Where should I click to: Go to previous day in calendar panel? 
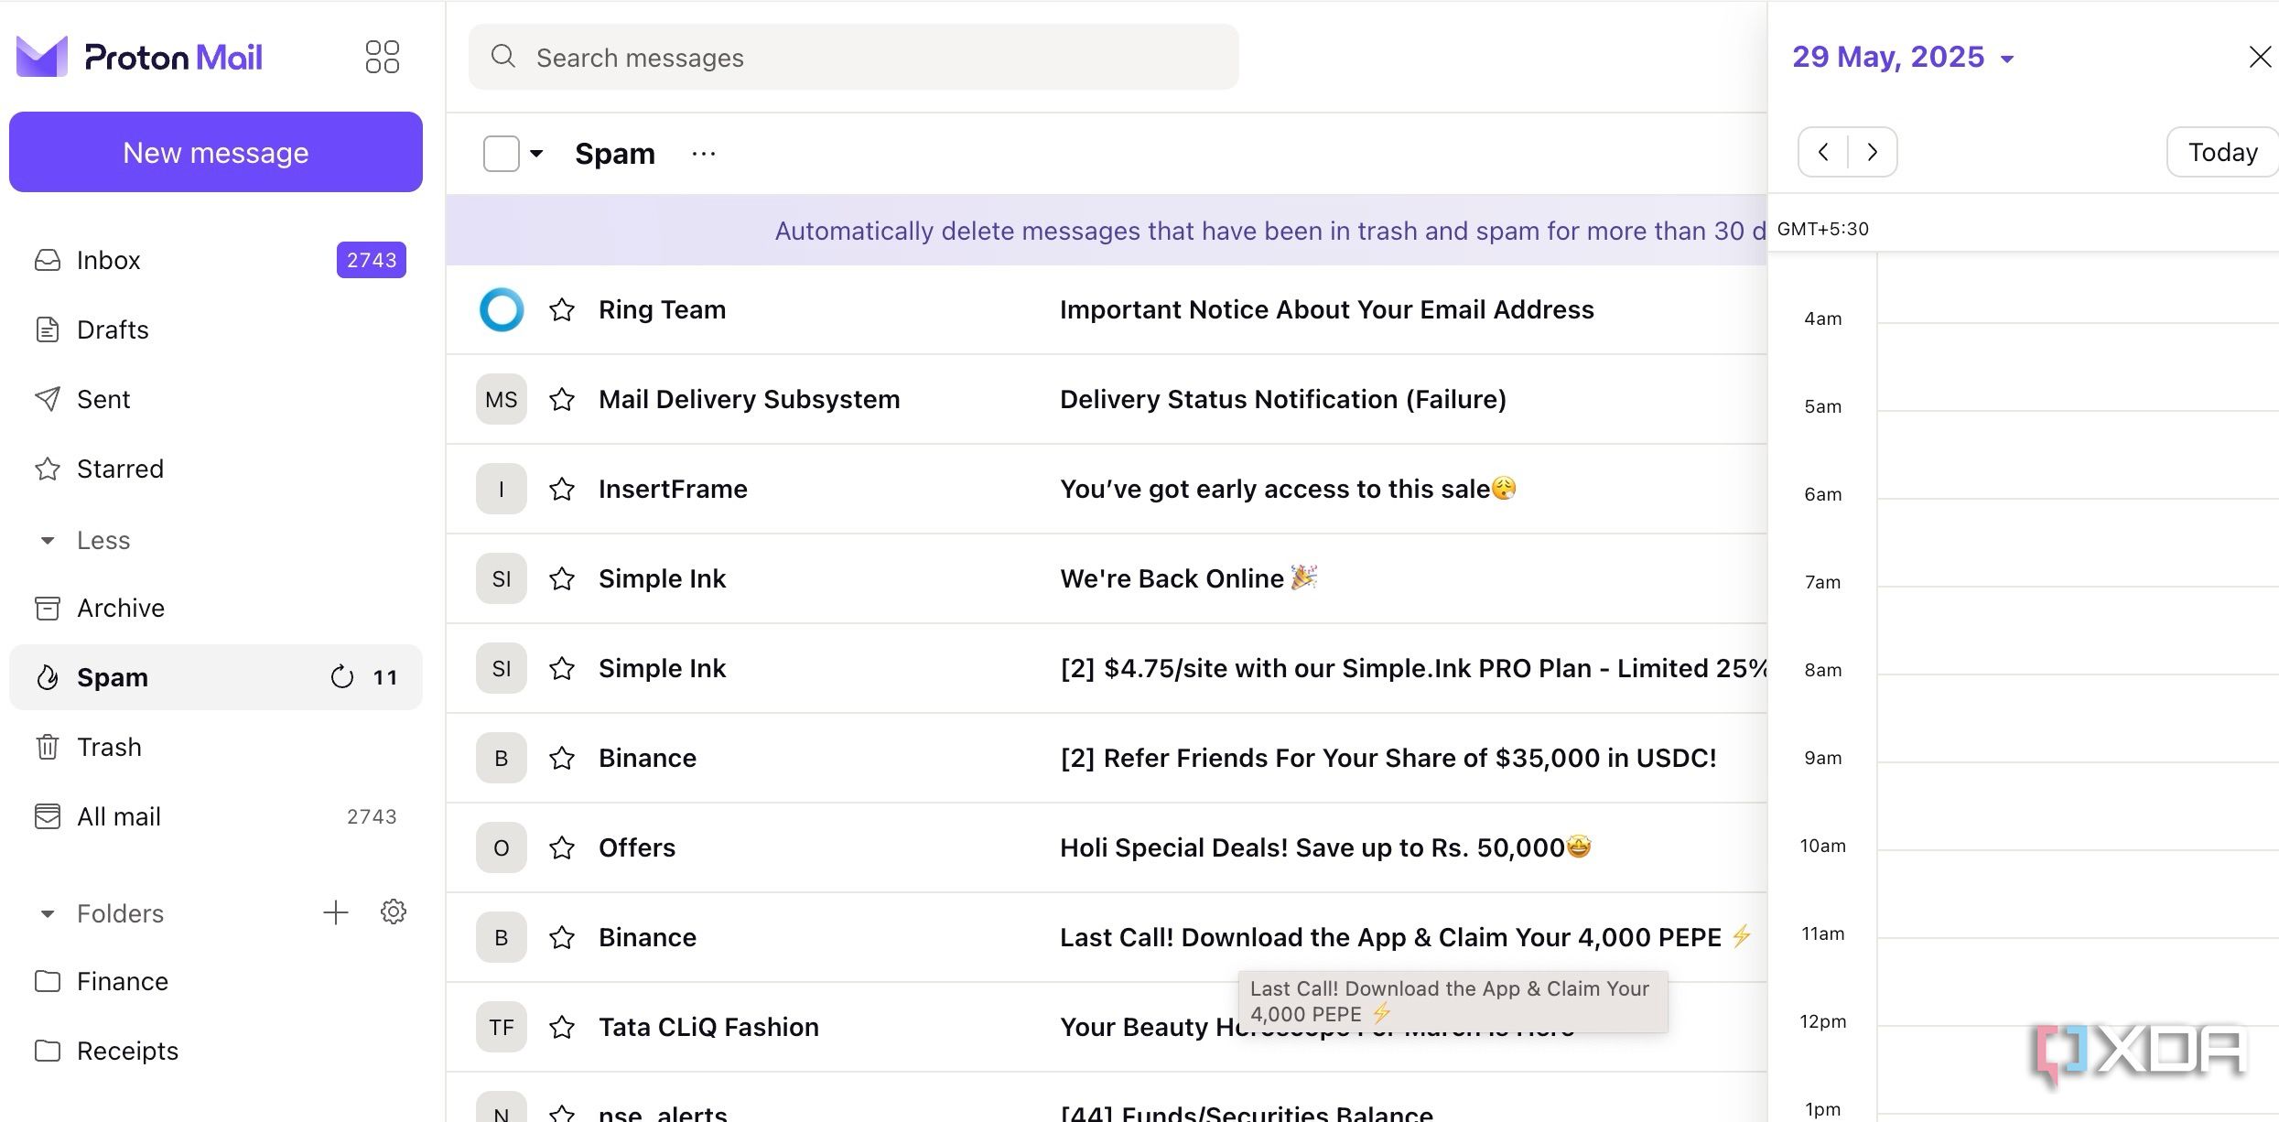tap(1823, 152)
